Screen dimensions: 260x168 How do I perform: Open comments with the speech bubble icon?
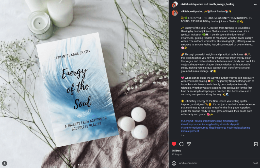[181, 144]
